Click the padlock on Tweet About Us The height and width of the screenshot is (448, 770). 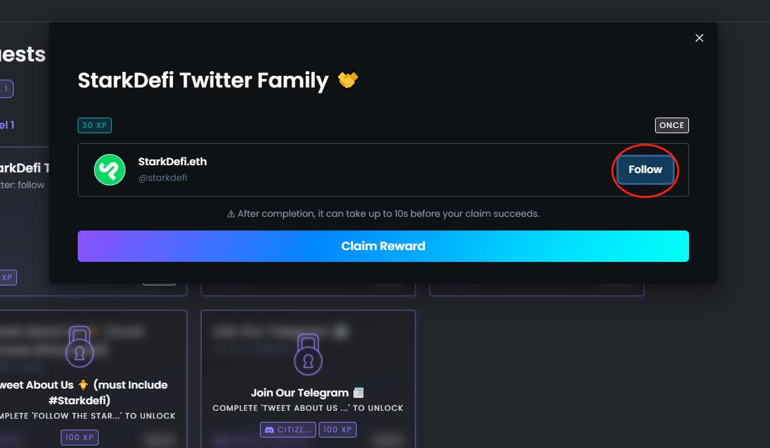tap(80, 347)
